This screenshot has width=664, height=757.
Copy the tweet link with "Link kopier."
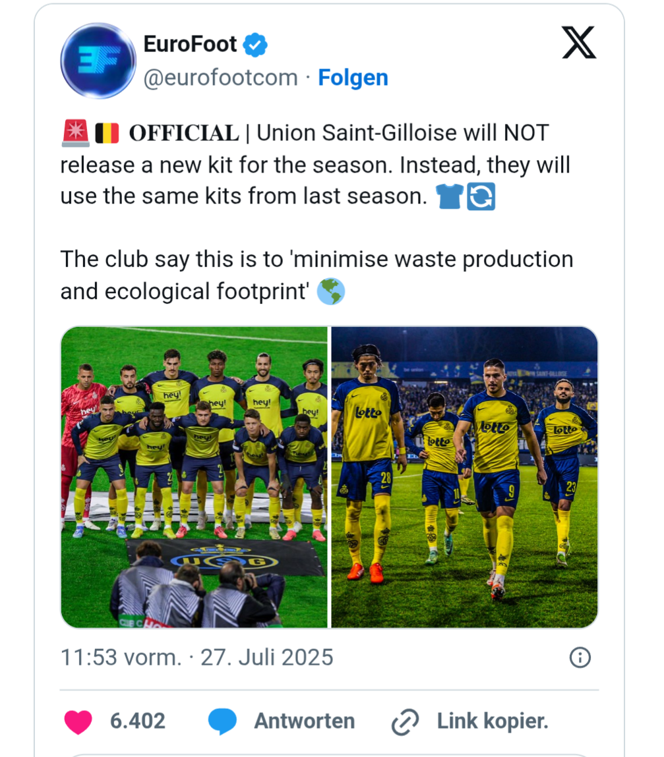[x=492, y=721]
